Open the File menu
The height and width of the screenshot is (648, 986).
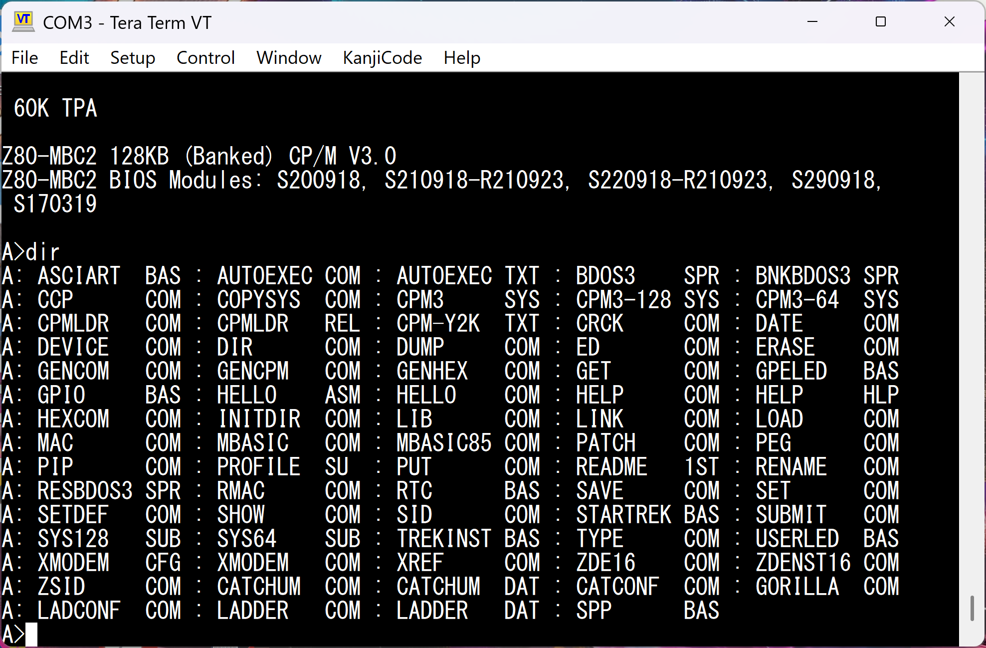click(x=24, y=58)
